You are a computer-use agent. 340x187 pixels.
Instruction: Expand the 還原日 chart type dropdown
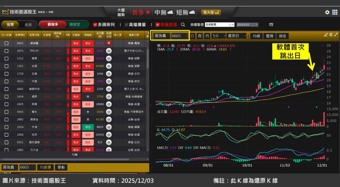(236, 36)
